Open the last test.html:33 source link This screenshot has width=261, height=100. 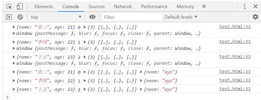tap(235, 89)
